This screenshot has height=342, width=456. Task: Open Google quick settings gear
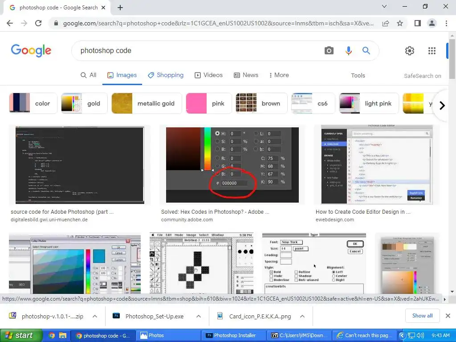pos(410,51)
